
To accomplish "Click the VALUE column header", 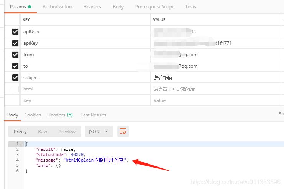I will point(159,20).
